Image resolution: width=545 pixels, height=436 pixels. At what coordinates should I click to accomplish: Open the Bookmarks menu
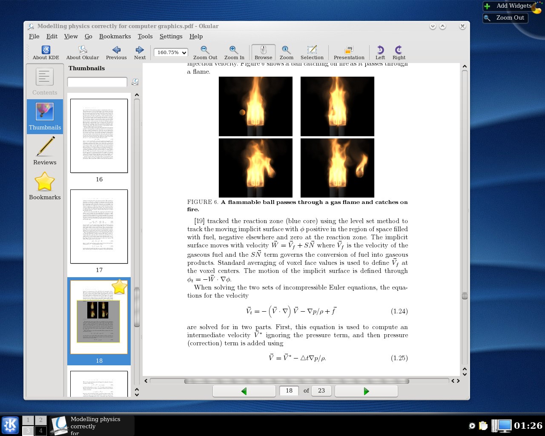[115, 37]
